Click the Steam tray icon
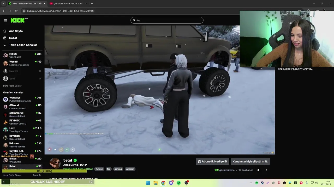 pyautogui.click(x=262, y=183)
